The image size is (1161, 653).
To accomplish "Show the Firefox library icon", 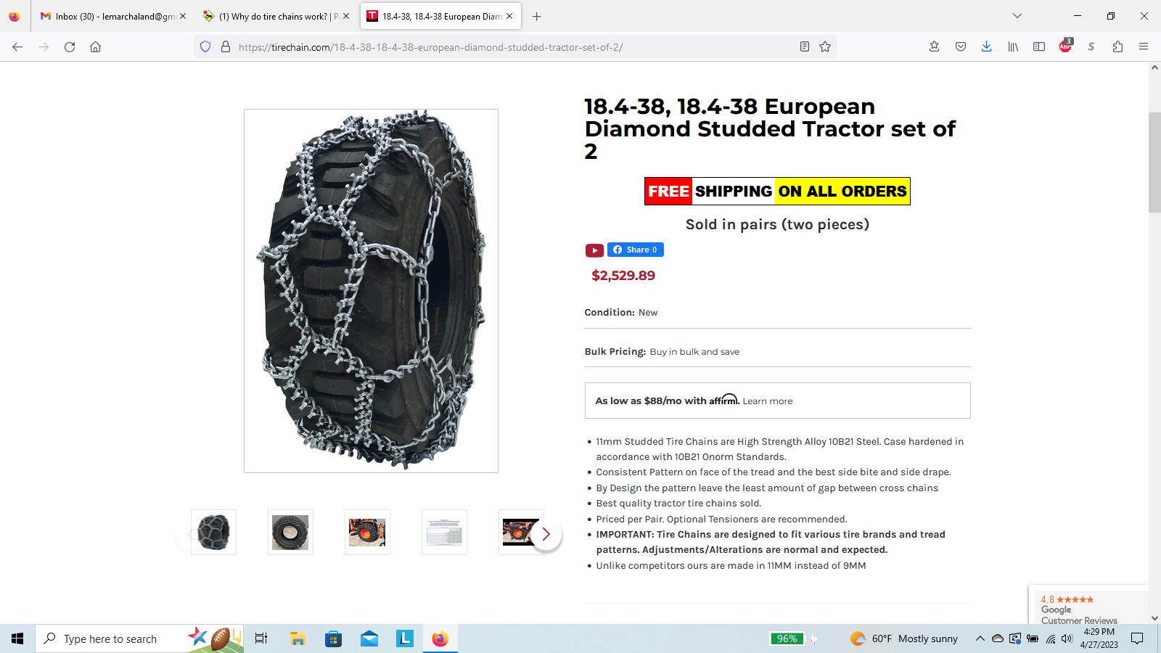I will (x=1013, y=47).
